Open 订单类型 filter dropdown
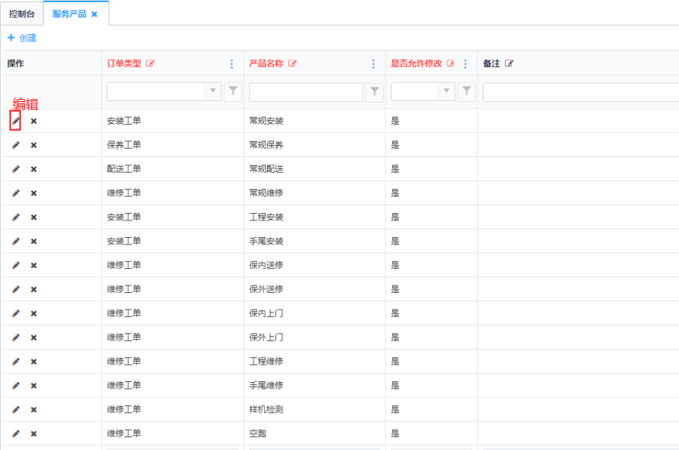 214,91
